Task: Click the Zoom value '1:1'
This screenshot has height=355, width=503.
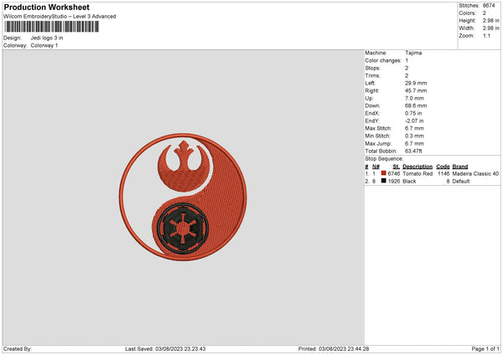Action: pos(486,35)
